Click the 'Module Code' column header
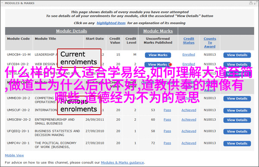Screen dimensions: 259x167 click(x=18, y=39)
